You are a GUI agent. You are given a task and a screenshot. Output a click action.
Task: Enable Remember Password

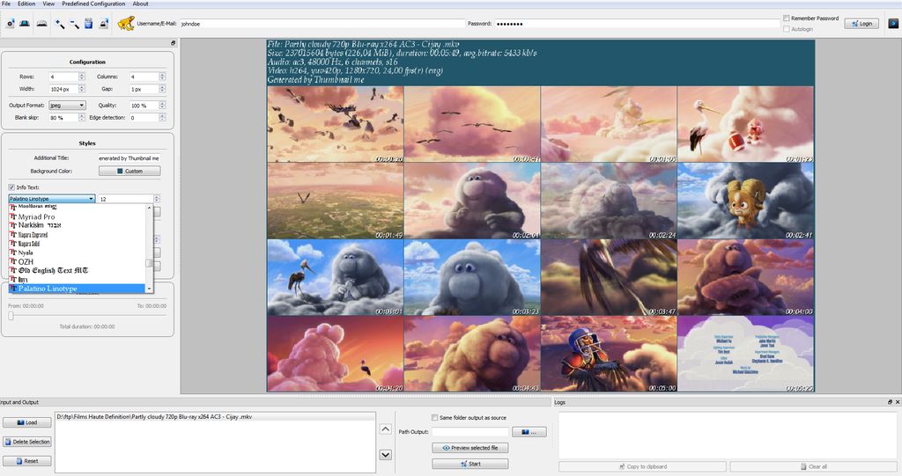tap(787, 18)
